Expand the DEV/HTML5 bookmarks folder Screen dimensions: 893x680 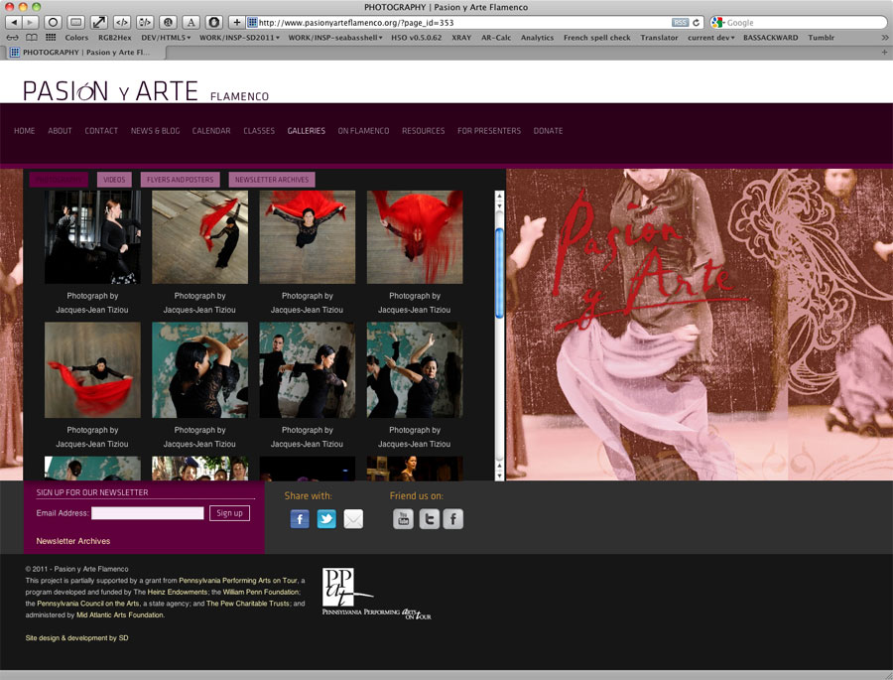tap(167, 38)
